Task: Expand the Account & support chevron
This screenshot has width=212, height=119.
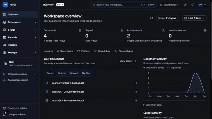Action: coord(35,80)
